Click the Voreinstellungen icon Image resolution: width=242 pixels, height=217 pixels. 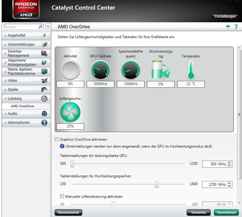[44, 44]
